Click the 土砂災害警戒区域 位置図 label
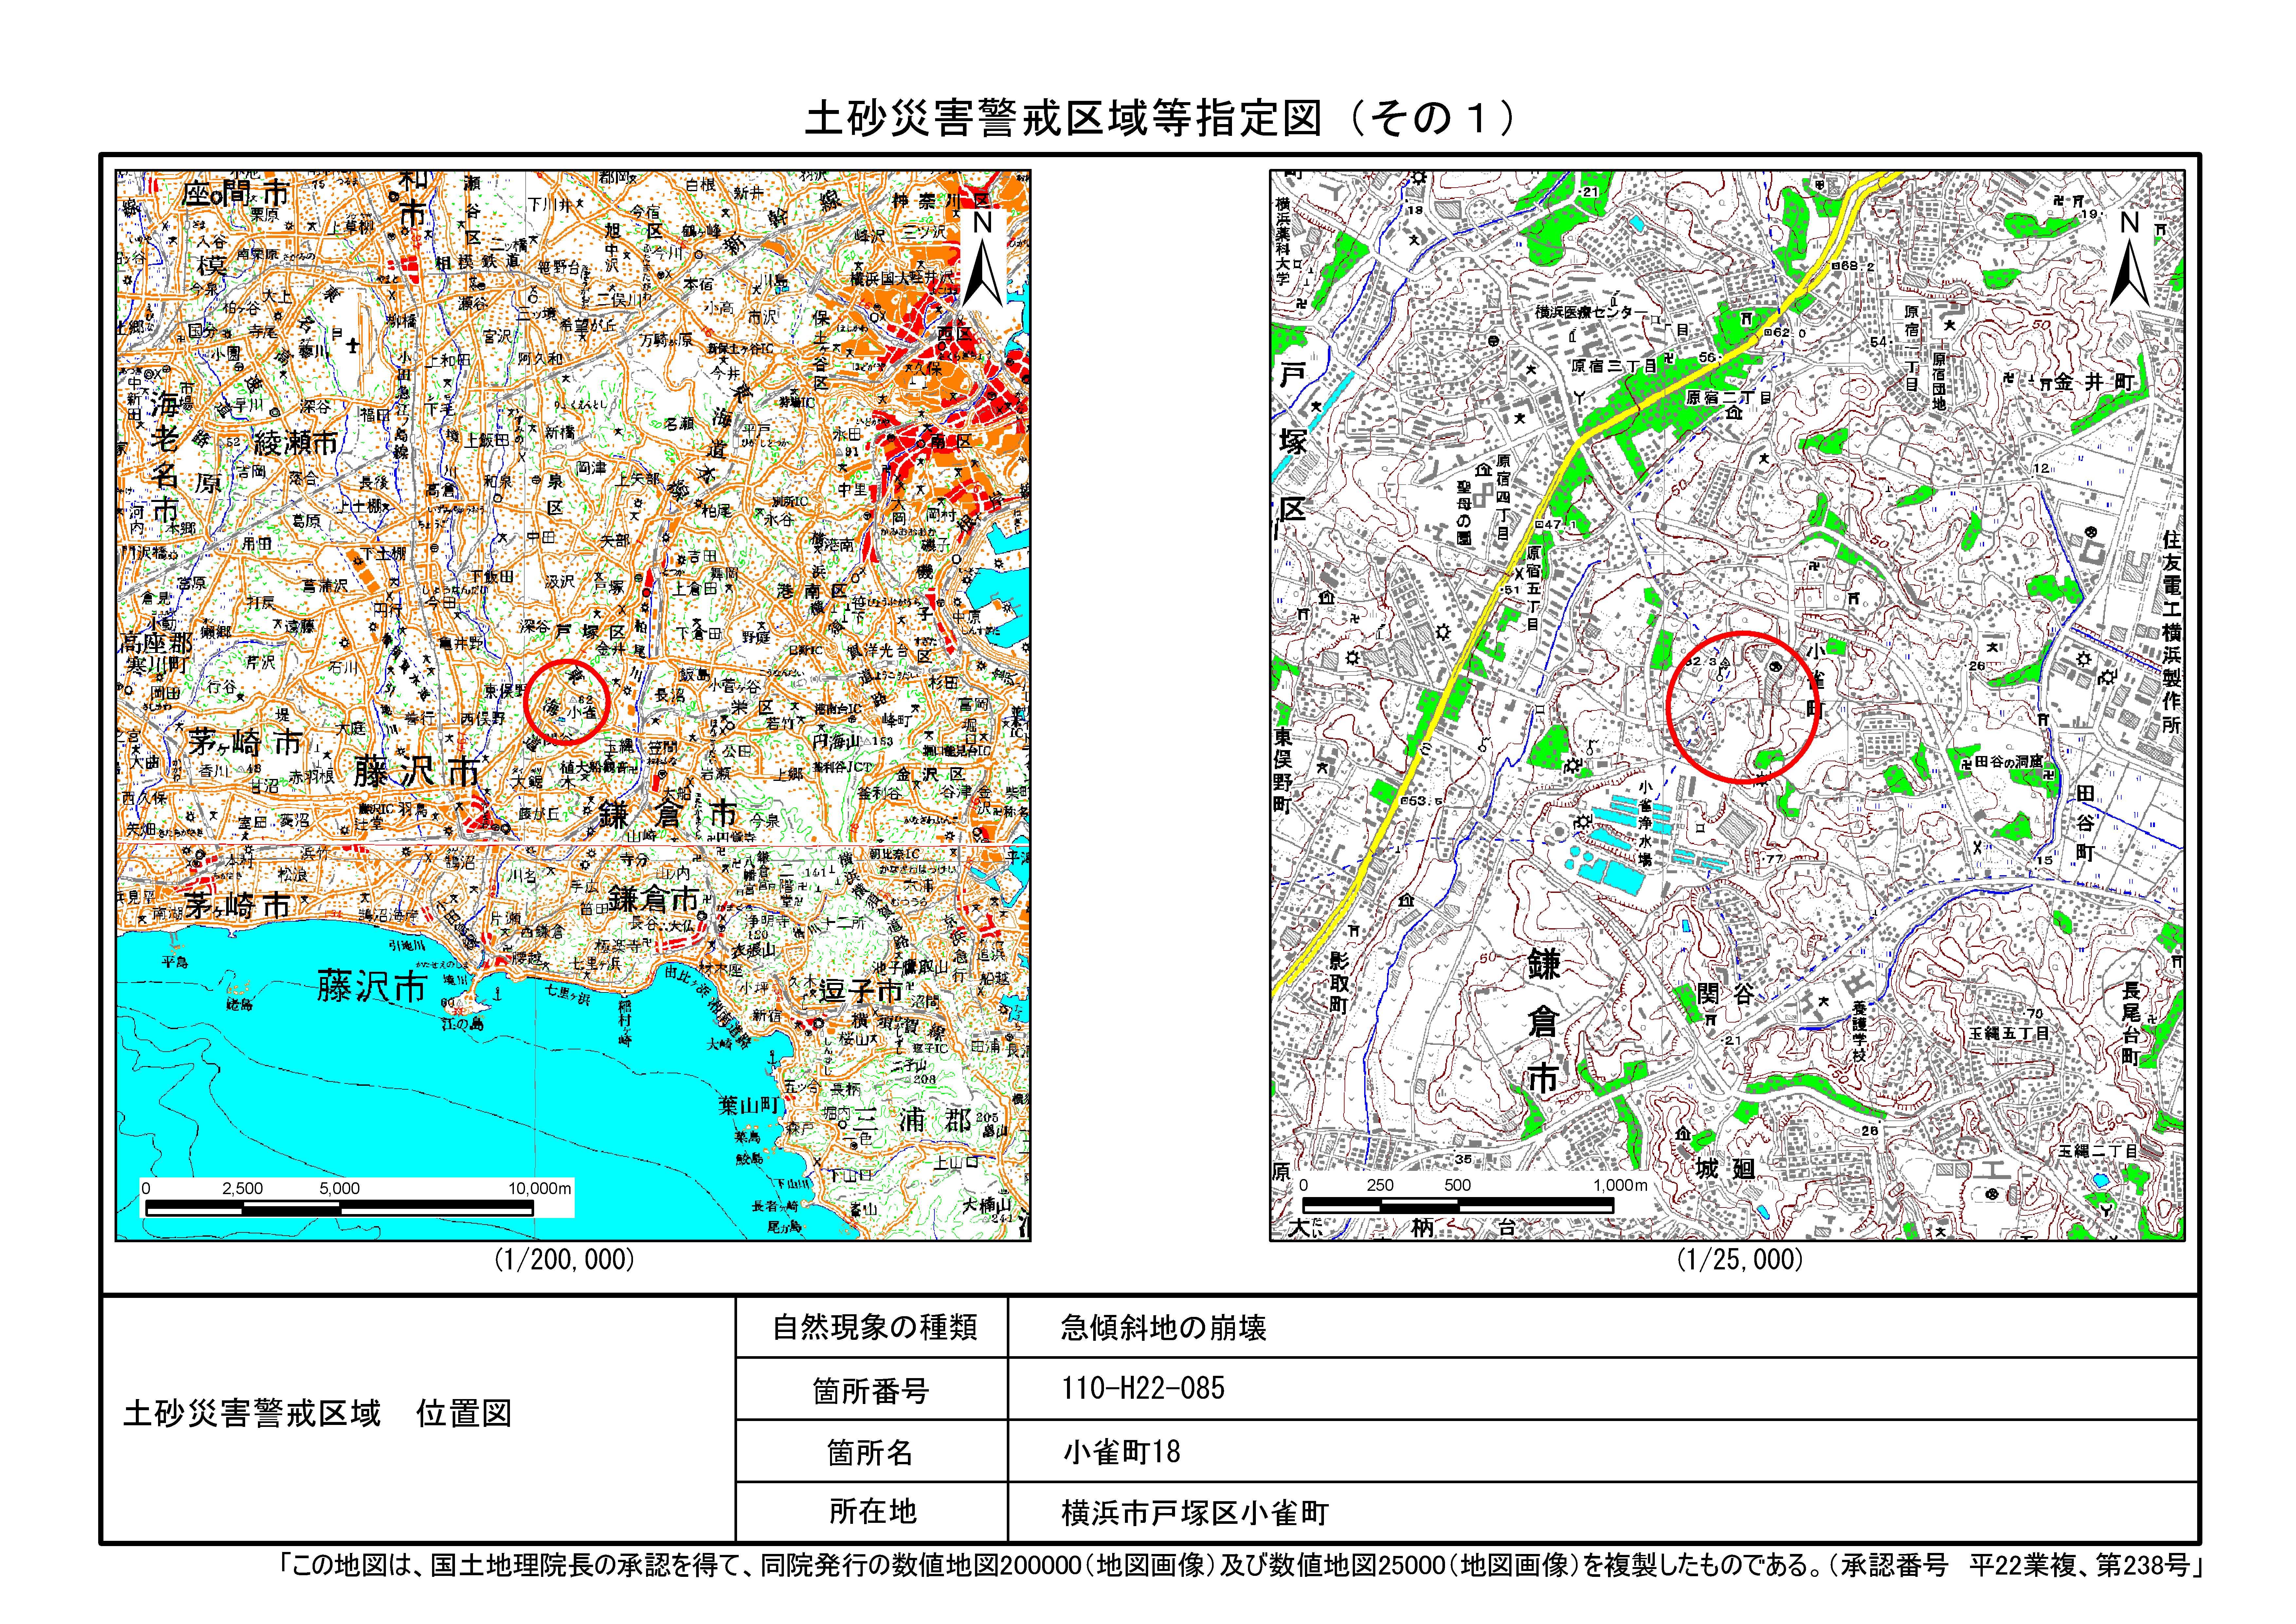 click(x=317, y=1414)
